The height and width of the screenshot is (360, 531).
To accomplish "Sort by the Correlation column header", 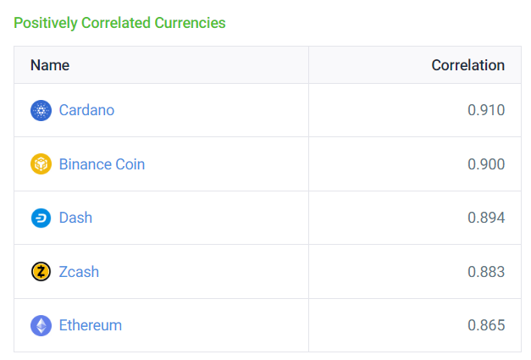I will [x=467, y=65].
